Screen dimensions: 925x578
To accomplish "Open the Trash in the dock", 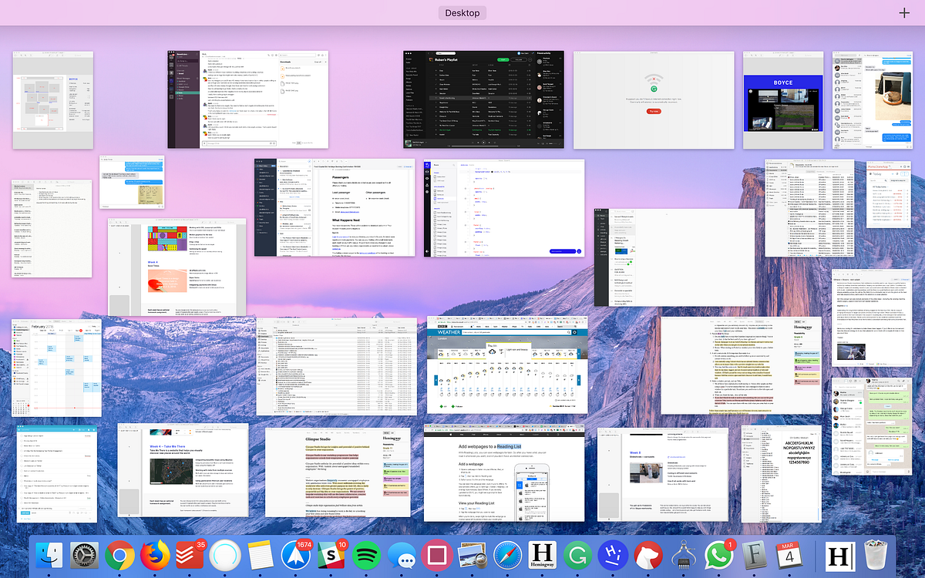I will 876,556.
